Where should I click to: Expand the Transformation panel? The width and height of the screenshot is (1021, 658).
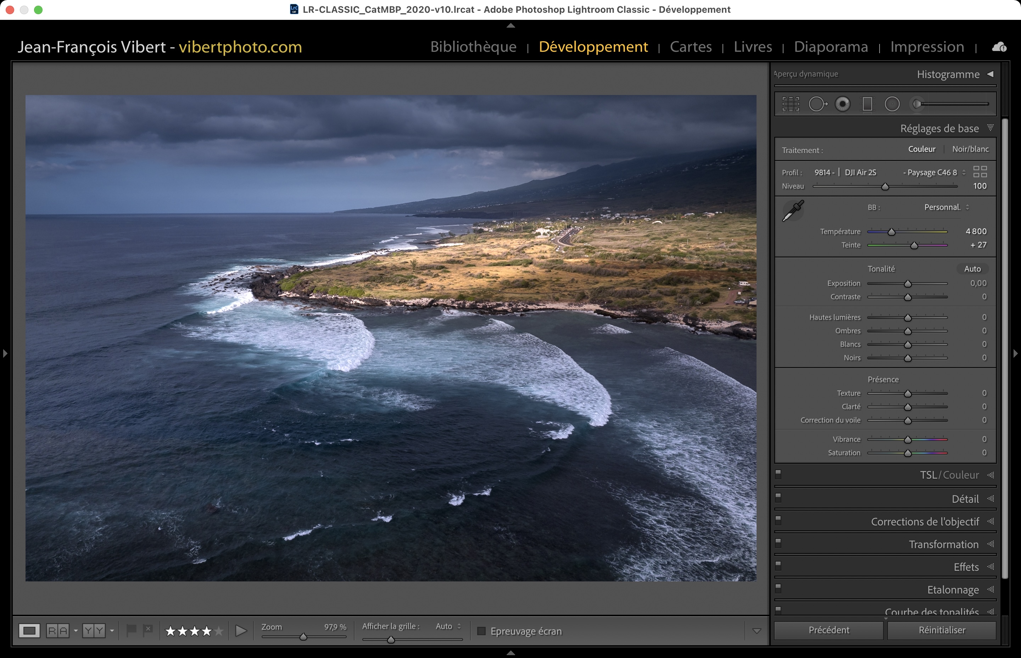click(943, 544)
